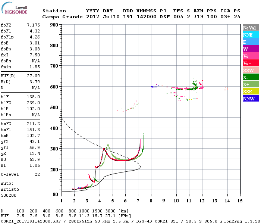Image resolution: width=261 pixels, height=224 pixels.
Task: Click the 80 km height axis label
Action: [55, 195]
